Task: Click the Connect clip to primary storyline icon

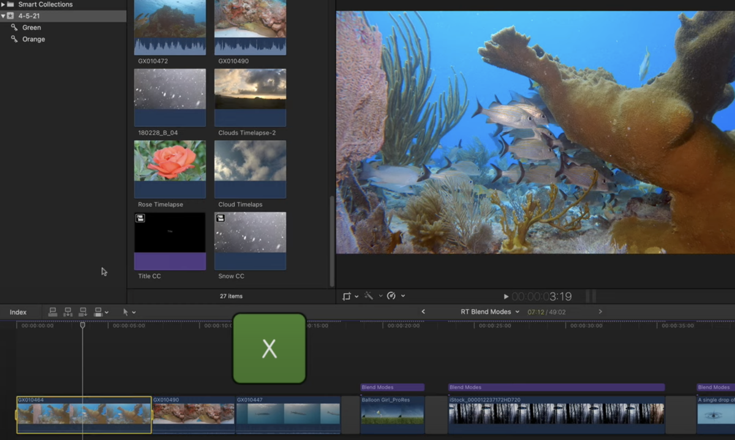Action: (x=53, y=312)
